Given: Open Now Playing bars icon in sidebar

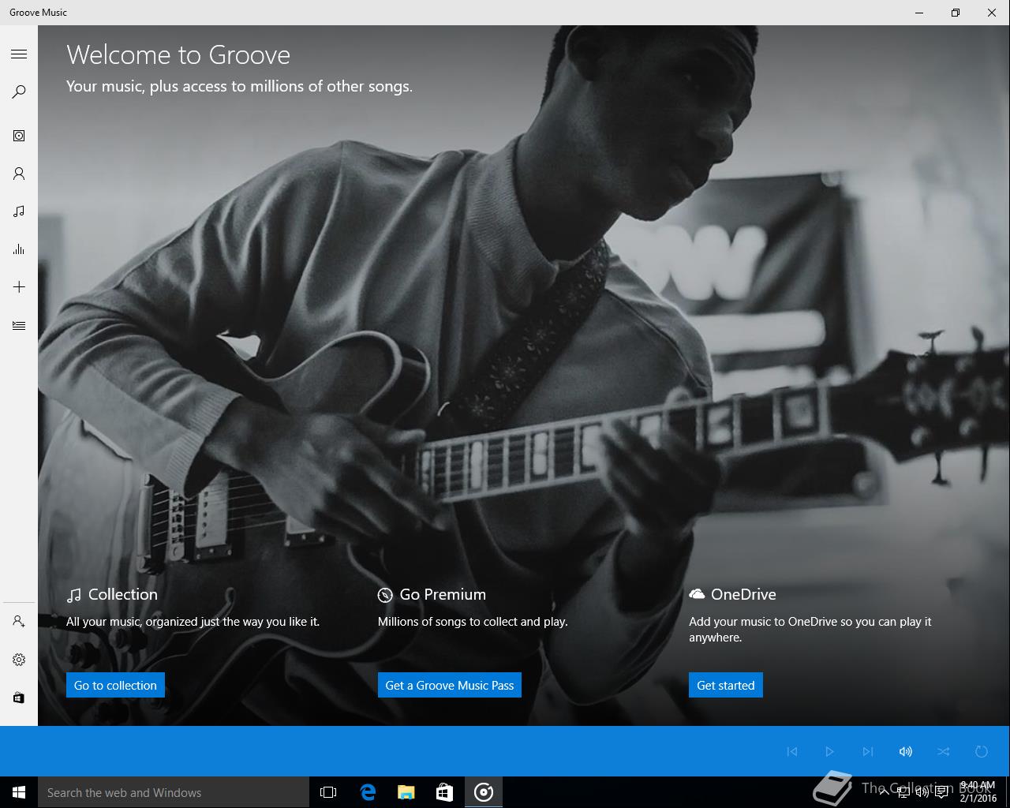Looking at the screenshot, I should [19, 249].
